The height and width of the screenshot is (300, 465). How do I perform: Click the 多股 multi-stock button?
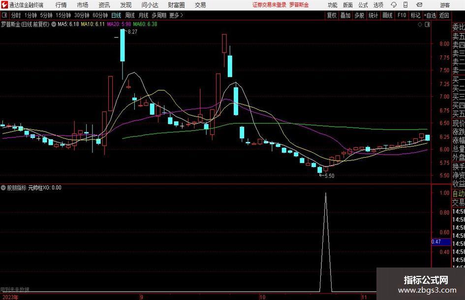pyautogui.click(x=359, y=15)
